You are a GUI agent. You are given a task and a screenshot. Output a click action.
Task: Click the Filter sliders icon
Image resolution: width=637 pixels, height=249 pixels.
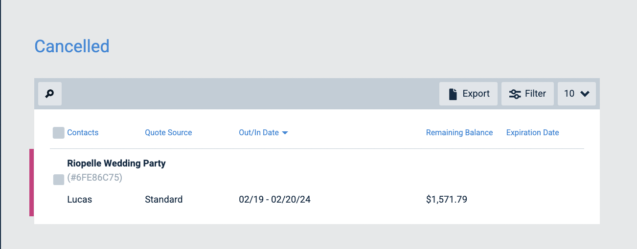[x=515, y=94]
